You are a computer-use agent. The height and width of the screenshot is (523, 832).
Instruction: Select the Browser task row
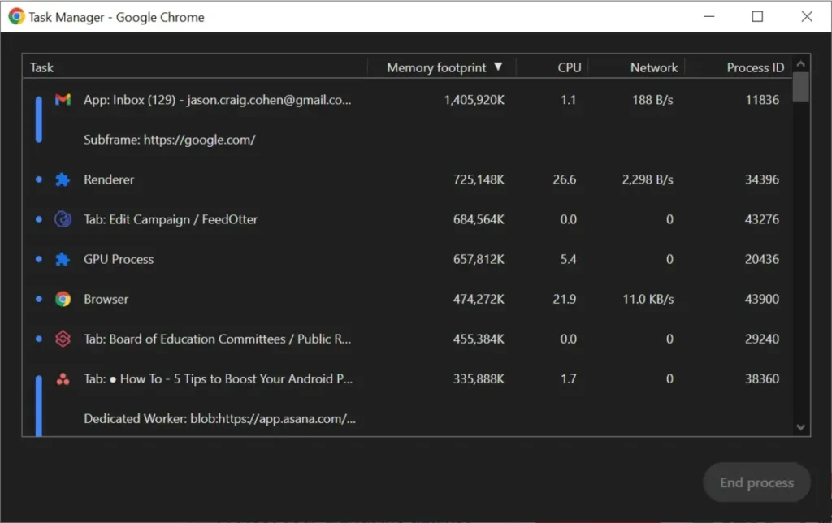click(408, 299)
